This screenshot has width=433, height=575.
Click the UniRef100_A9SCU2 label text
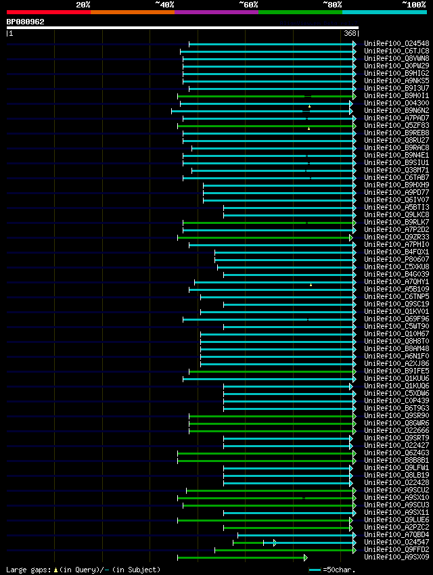[396, 490]
